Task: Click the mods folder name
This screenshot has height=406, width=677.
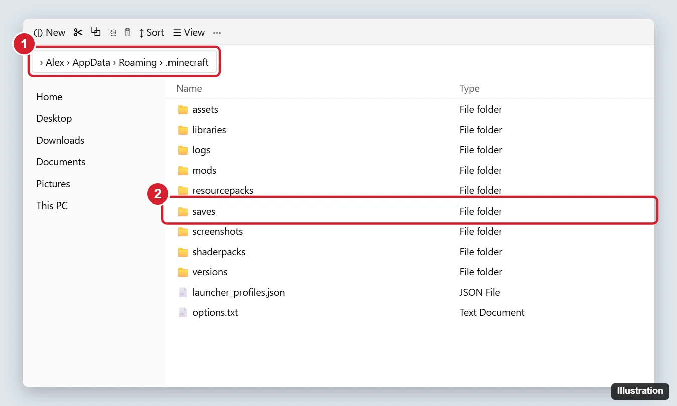Action: [204, 170]
